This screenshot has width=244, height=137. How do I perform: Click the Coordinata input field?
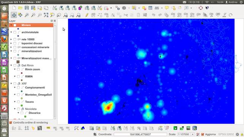[140, 134]
